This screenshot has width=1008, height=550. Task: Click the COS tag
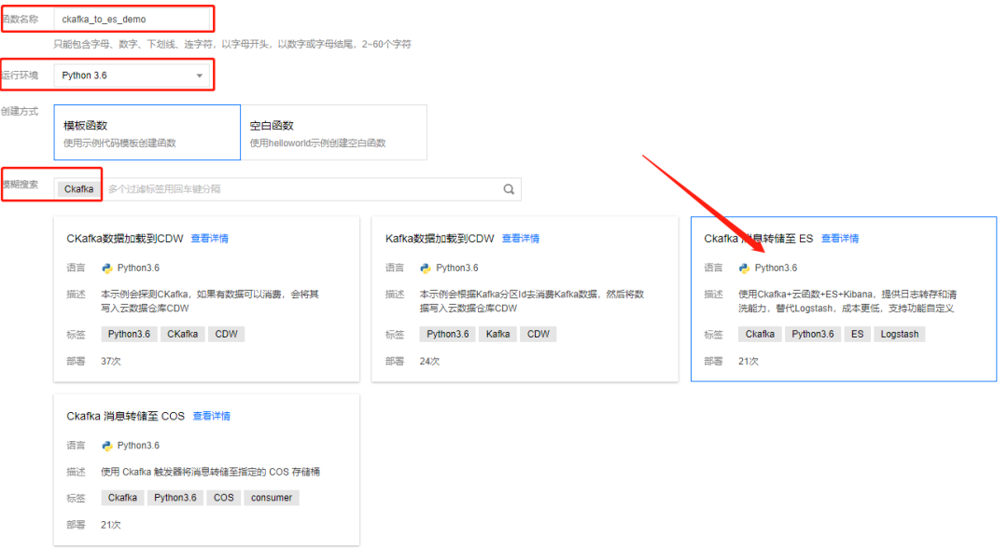point(224,498)
